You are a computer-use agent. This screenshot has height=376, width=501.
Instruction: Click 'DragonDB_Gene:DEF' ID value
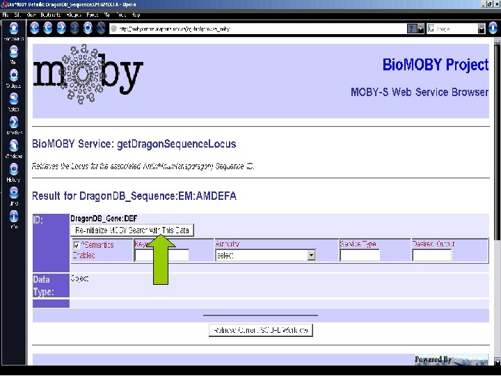coord(104,219)
